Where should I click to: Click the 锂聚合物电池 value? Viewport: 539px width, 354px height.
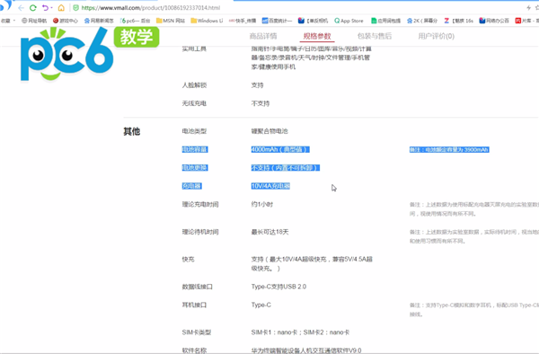click(269, 131)
